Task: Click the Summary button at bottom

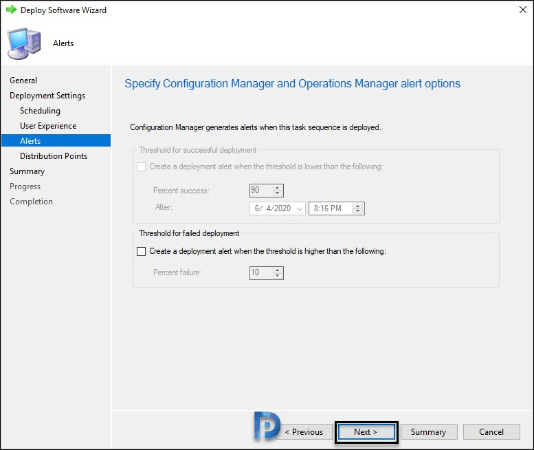Action: point(429,432)
